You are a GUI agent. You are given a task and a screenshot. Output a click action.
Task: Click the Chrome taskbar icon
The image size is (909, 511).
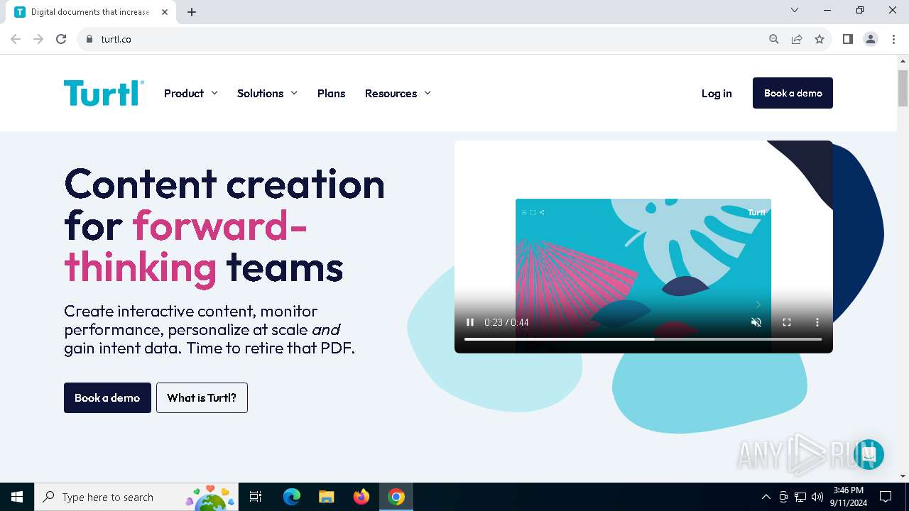pyautogui.click(x=396, y=497)
